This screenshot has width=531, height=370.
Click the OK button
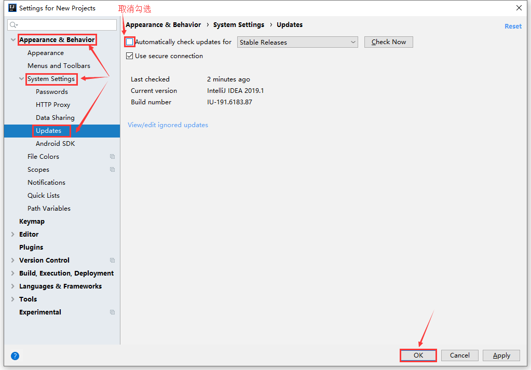(x=418, y=355)
